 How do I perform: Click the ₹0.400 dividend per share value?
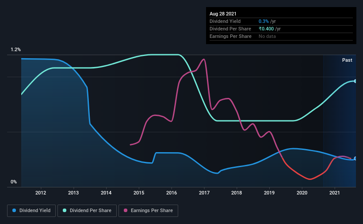(266, 29)
